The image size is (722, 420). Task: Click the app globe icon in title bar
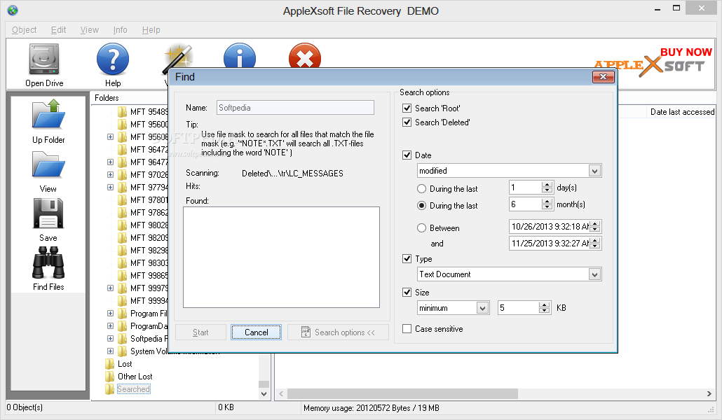click(x=13, y=10)
